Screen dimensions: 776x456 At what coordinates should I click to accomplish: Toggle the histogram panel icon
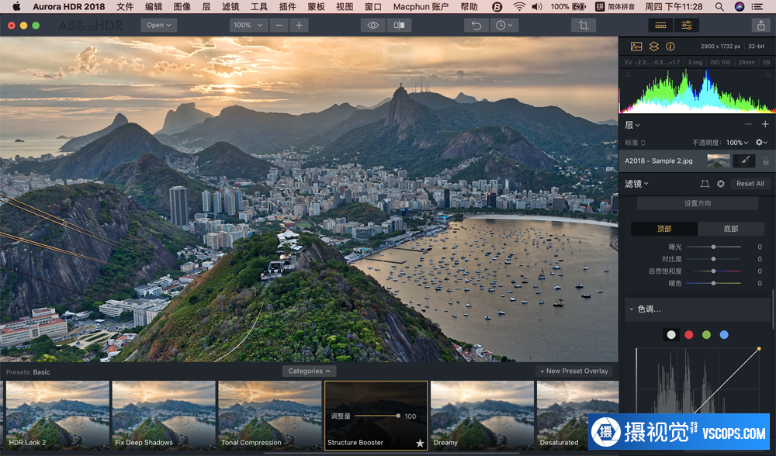tap(636, 47)
